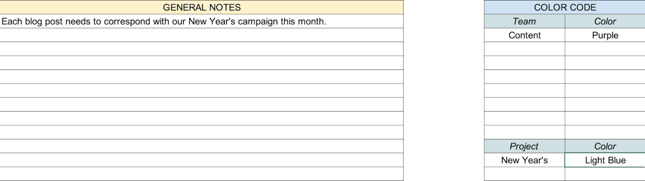
Task: Select the New Year's project cell
Action: (x=525, y=160)
